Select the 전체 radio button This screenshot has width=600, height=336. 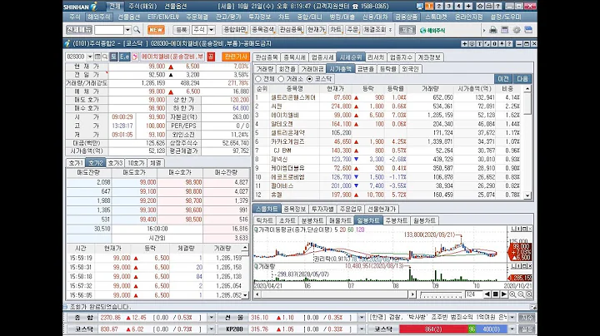coord(258,79)
